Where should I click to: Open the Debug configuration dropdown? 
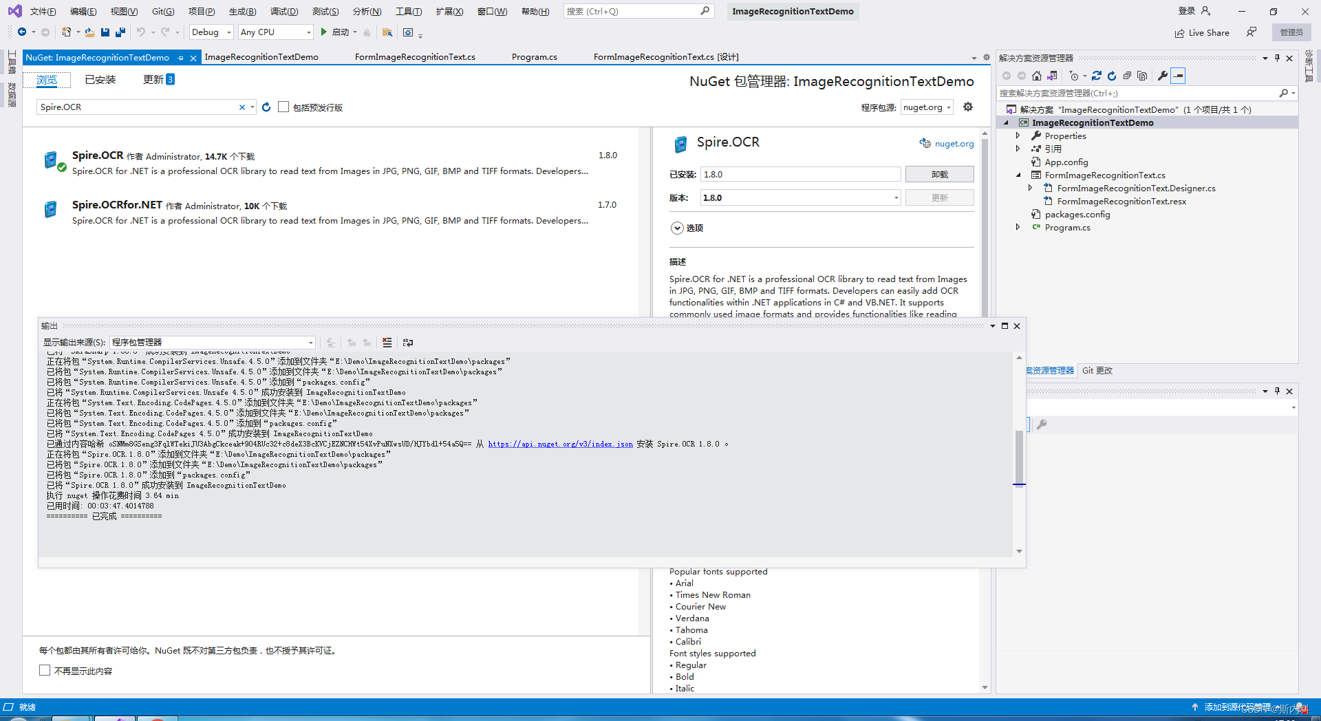coord(211,32)
